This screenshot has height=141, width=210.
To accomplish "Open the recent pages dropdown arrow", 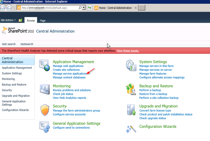I will click(14, 8).
